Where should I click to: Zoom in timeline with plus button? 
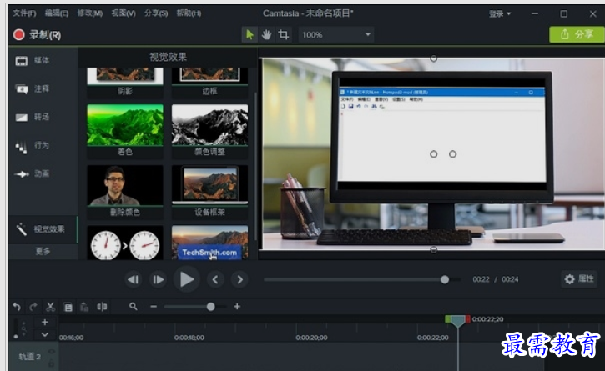tap(237, 307)
